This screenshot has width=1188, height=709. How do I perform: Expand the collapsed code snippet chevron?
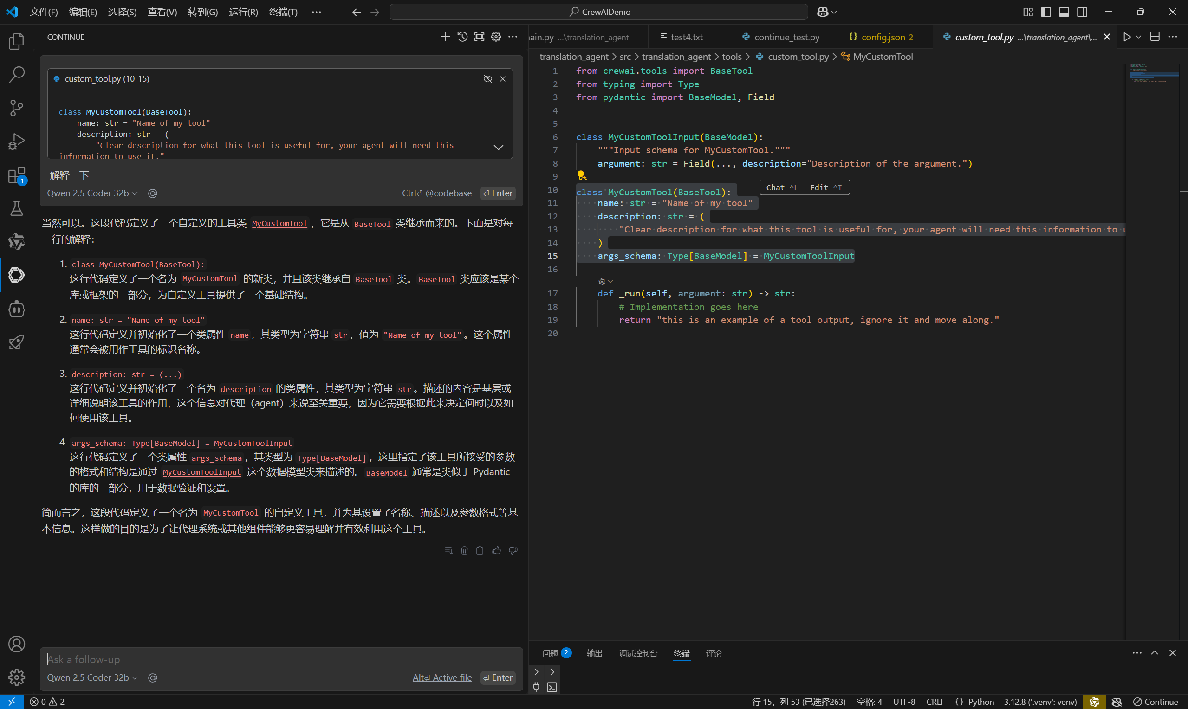click(x=499, y=147)
